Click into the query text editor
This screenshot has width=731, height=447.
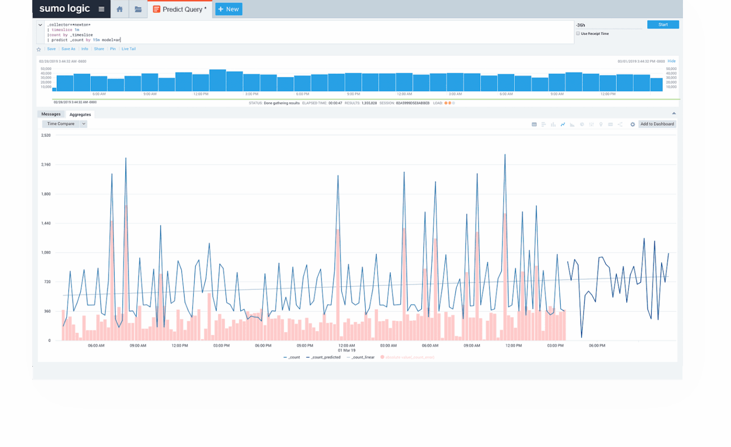tap(309, 32)
